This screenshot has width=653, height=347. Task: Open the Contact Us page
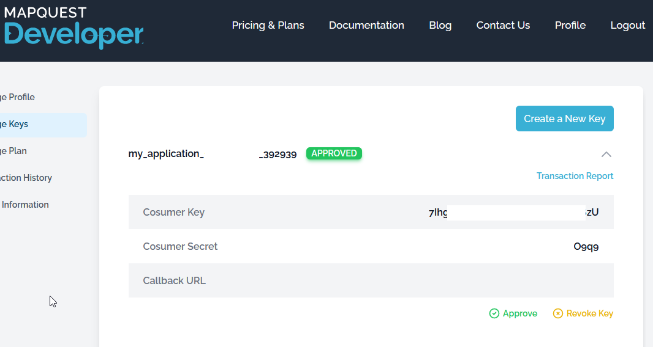(x=503, y=25)
